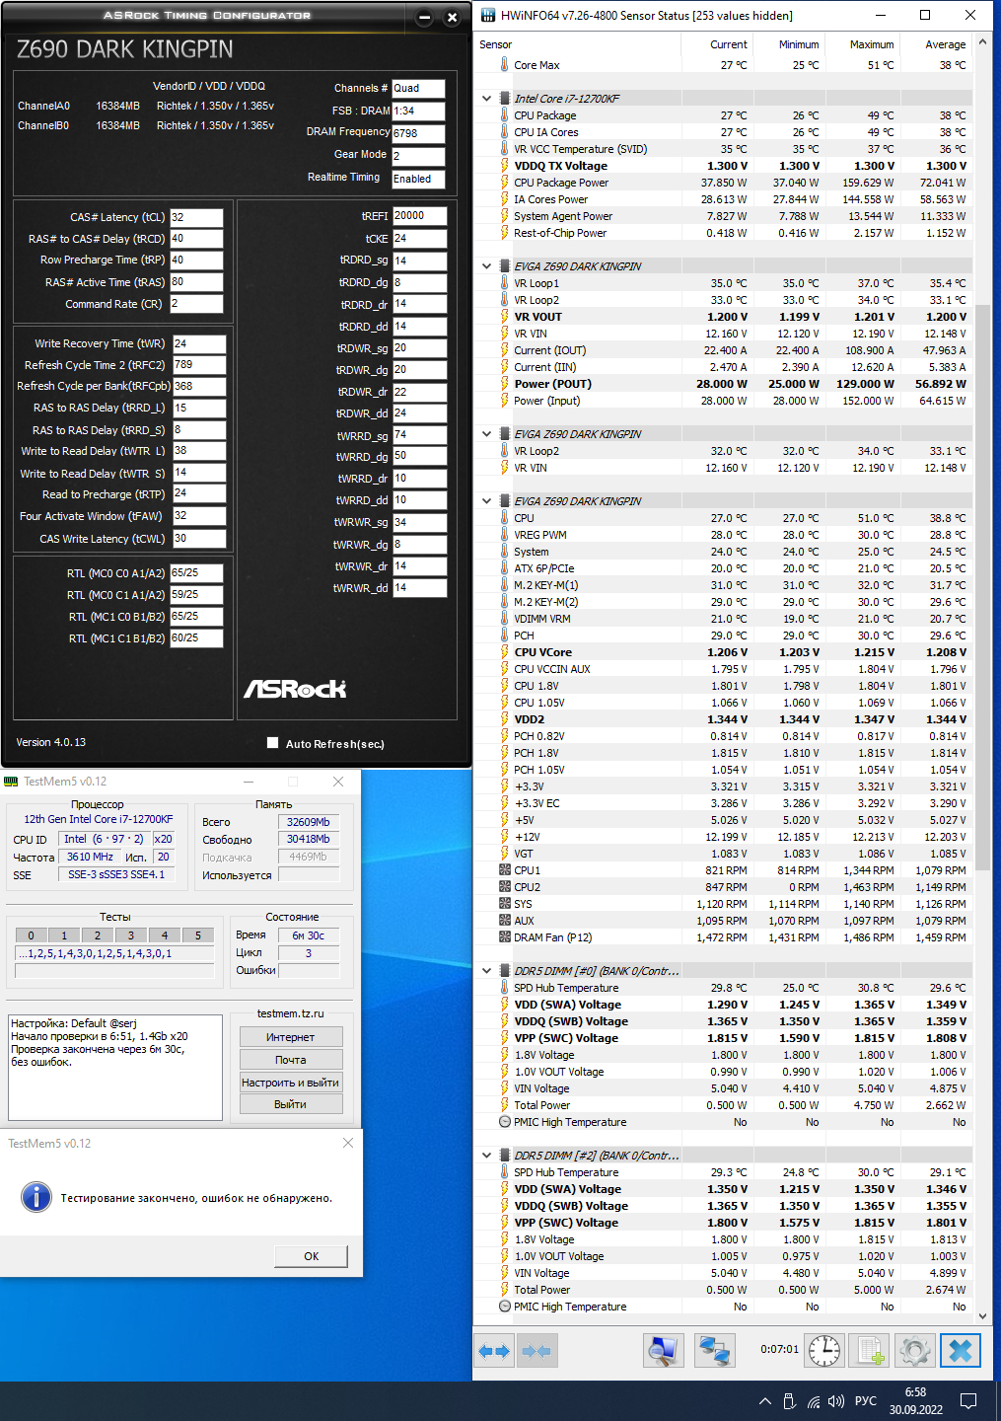Open the testmem.tz.ru link
Image resolution: width=1001 pixels, height=1421 pixels.
tap(290, 1013)
